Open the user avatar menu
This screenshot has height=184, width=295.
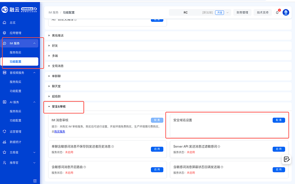point(286,12)
